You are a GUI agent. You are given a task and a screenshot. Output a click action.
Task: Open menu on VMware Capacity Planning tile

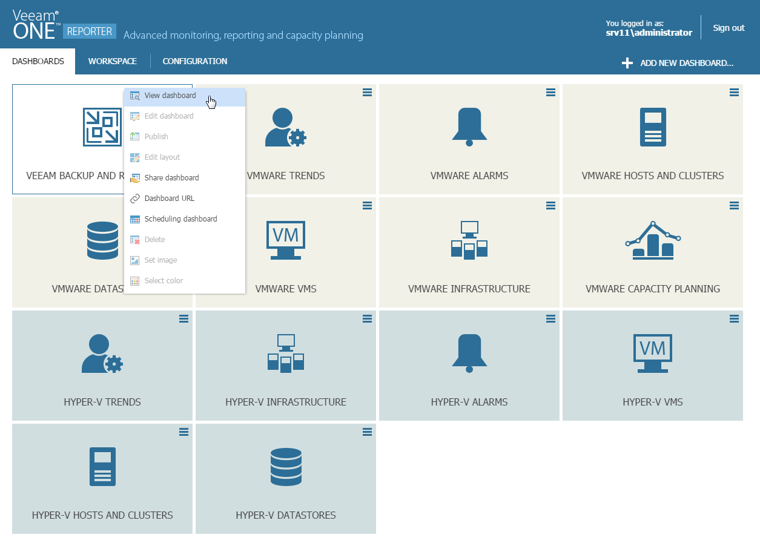click(x=734, y=205)
